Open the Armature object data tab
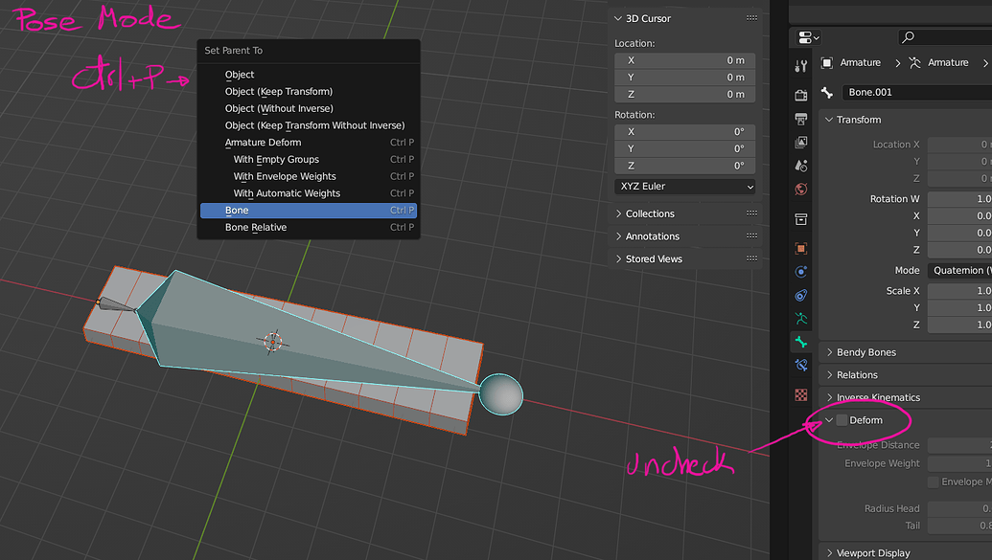The height and width of the screenshot is (560, 992). click(801, 319)
